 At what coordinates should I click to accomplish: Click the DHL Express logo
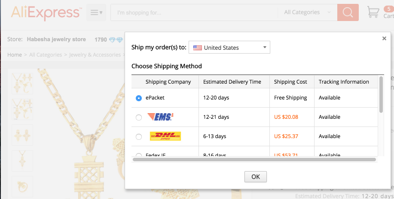pyautogui.click(x=165, y=136)
